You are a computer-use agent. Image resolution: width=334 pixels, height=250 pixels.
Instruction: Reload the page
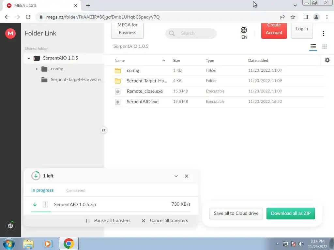pyautogui.click(x=28, y=17)
